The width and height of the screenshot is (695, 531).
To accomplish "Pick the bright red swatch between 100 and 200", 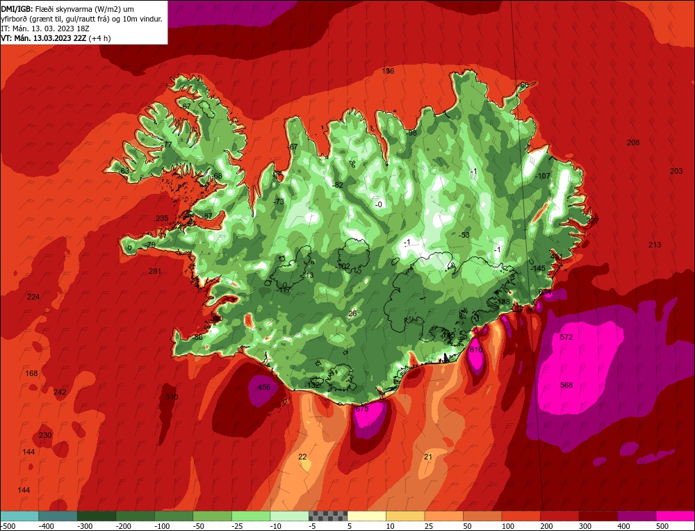I will [x=521, y=516].
